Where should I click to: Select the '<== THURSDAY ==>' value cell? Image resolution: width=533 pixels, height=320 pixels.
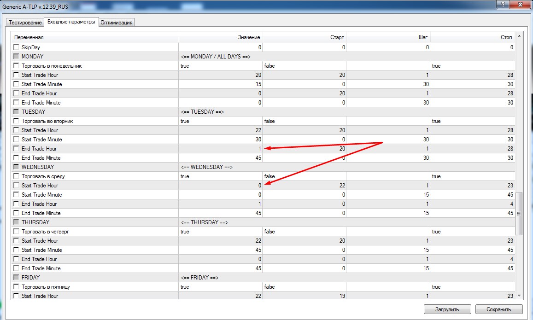347,222
